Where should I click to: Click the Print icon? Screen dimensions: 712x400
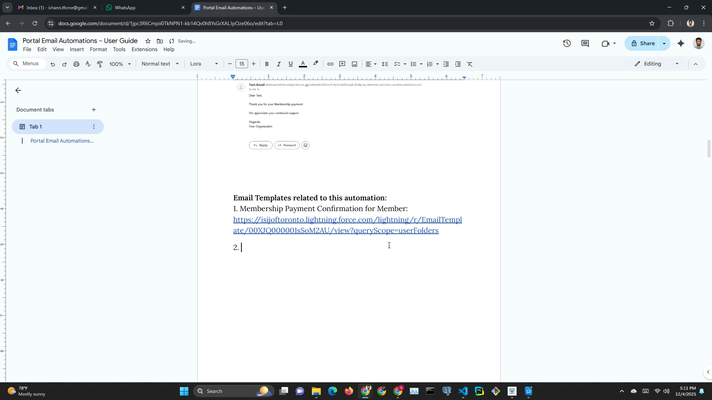tap(76, 64)
